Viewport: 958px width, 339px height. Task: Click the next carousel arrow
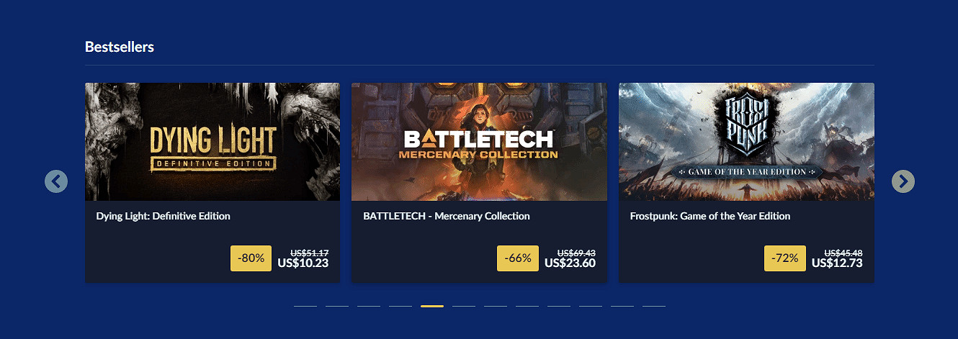[903, 181]
